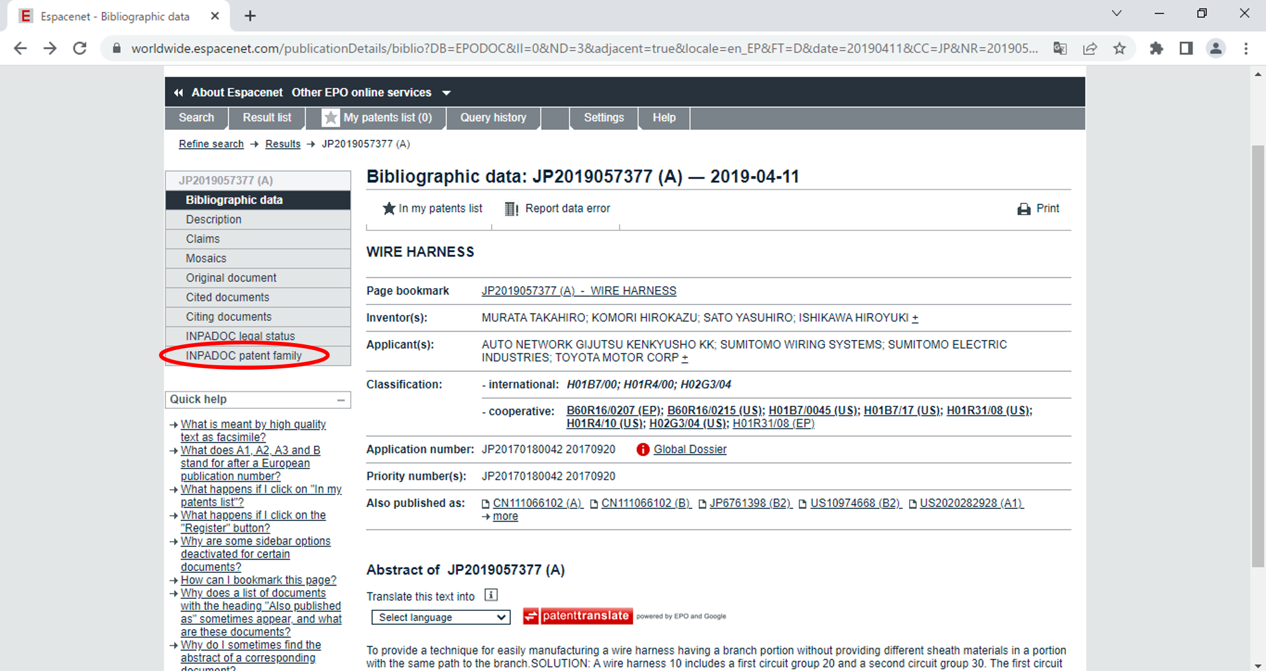Viewport: 1266px width, 671px height.
Task: Select Citing documents in the sidebar
Action: tap(258, 317)
